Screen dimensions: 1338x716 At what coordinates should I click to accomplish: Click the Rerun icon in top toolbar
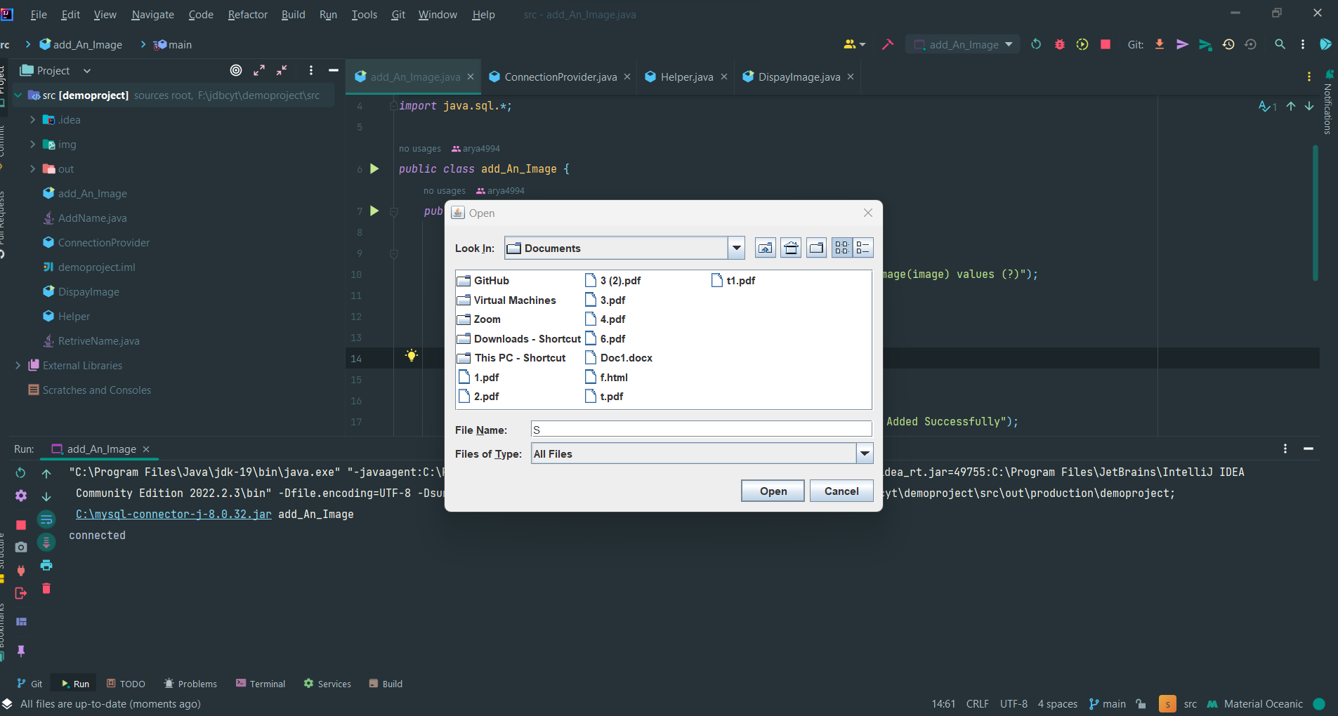click(1036, 44)
